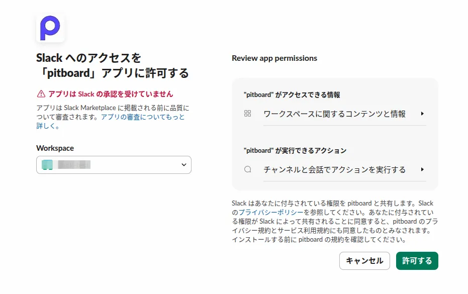Click the Review app permissions heading
Screen dimensions: 468x294
[274, 58]
